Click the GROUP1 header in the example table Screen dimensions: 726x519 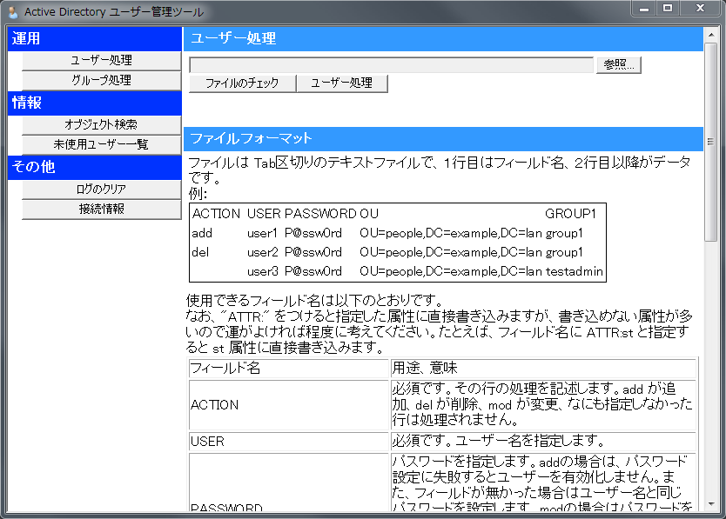tap(570, 214)
